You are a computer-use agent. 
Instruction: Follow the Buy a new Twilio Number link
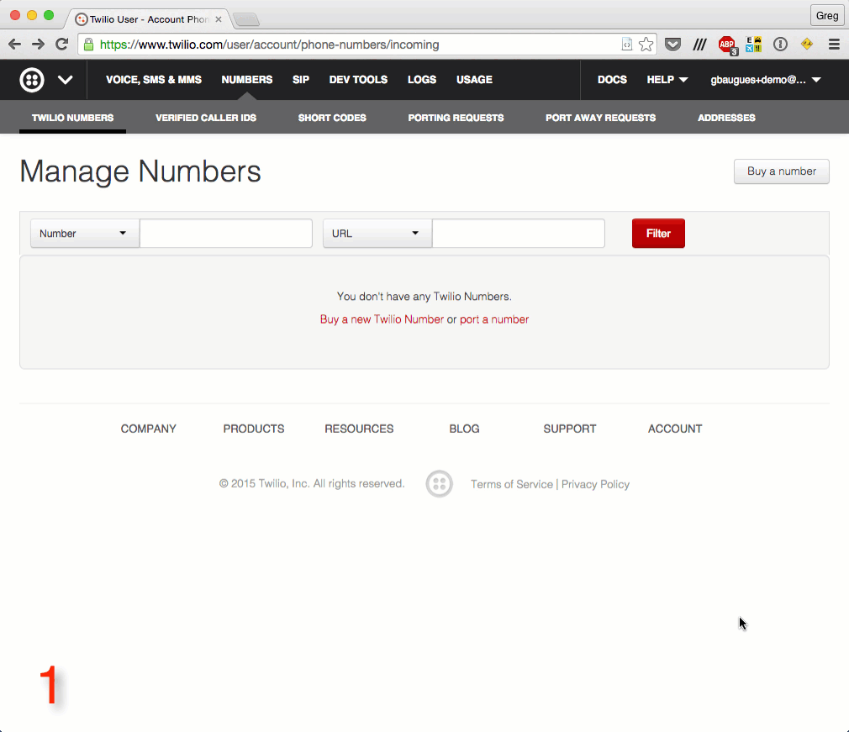tap(382, 319)
